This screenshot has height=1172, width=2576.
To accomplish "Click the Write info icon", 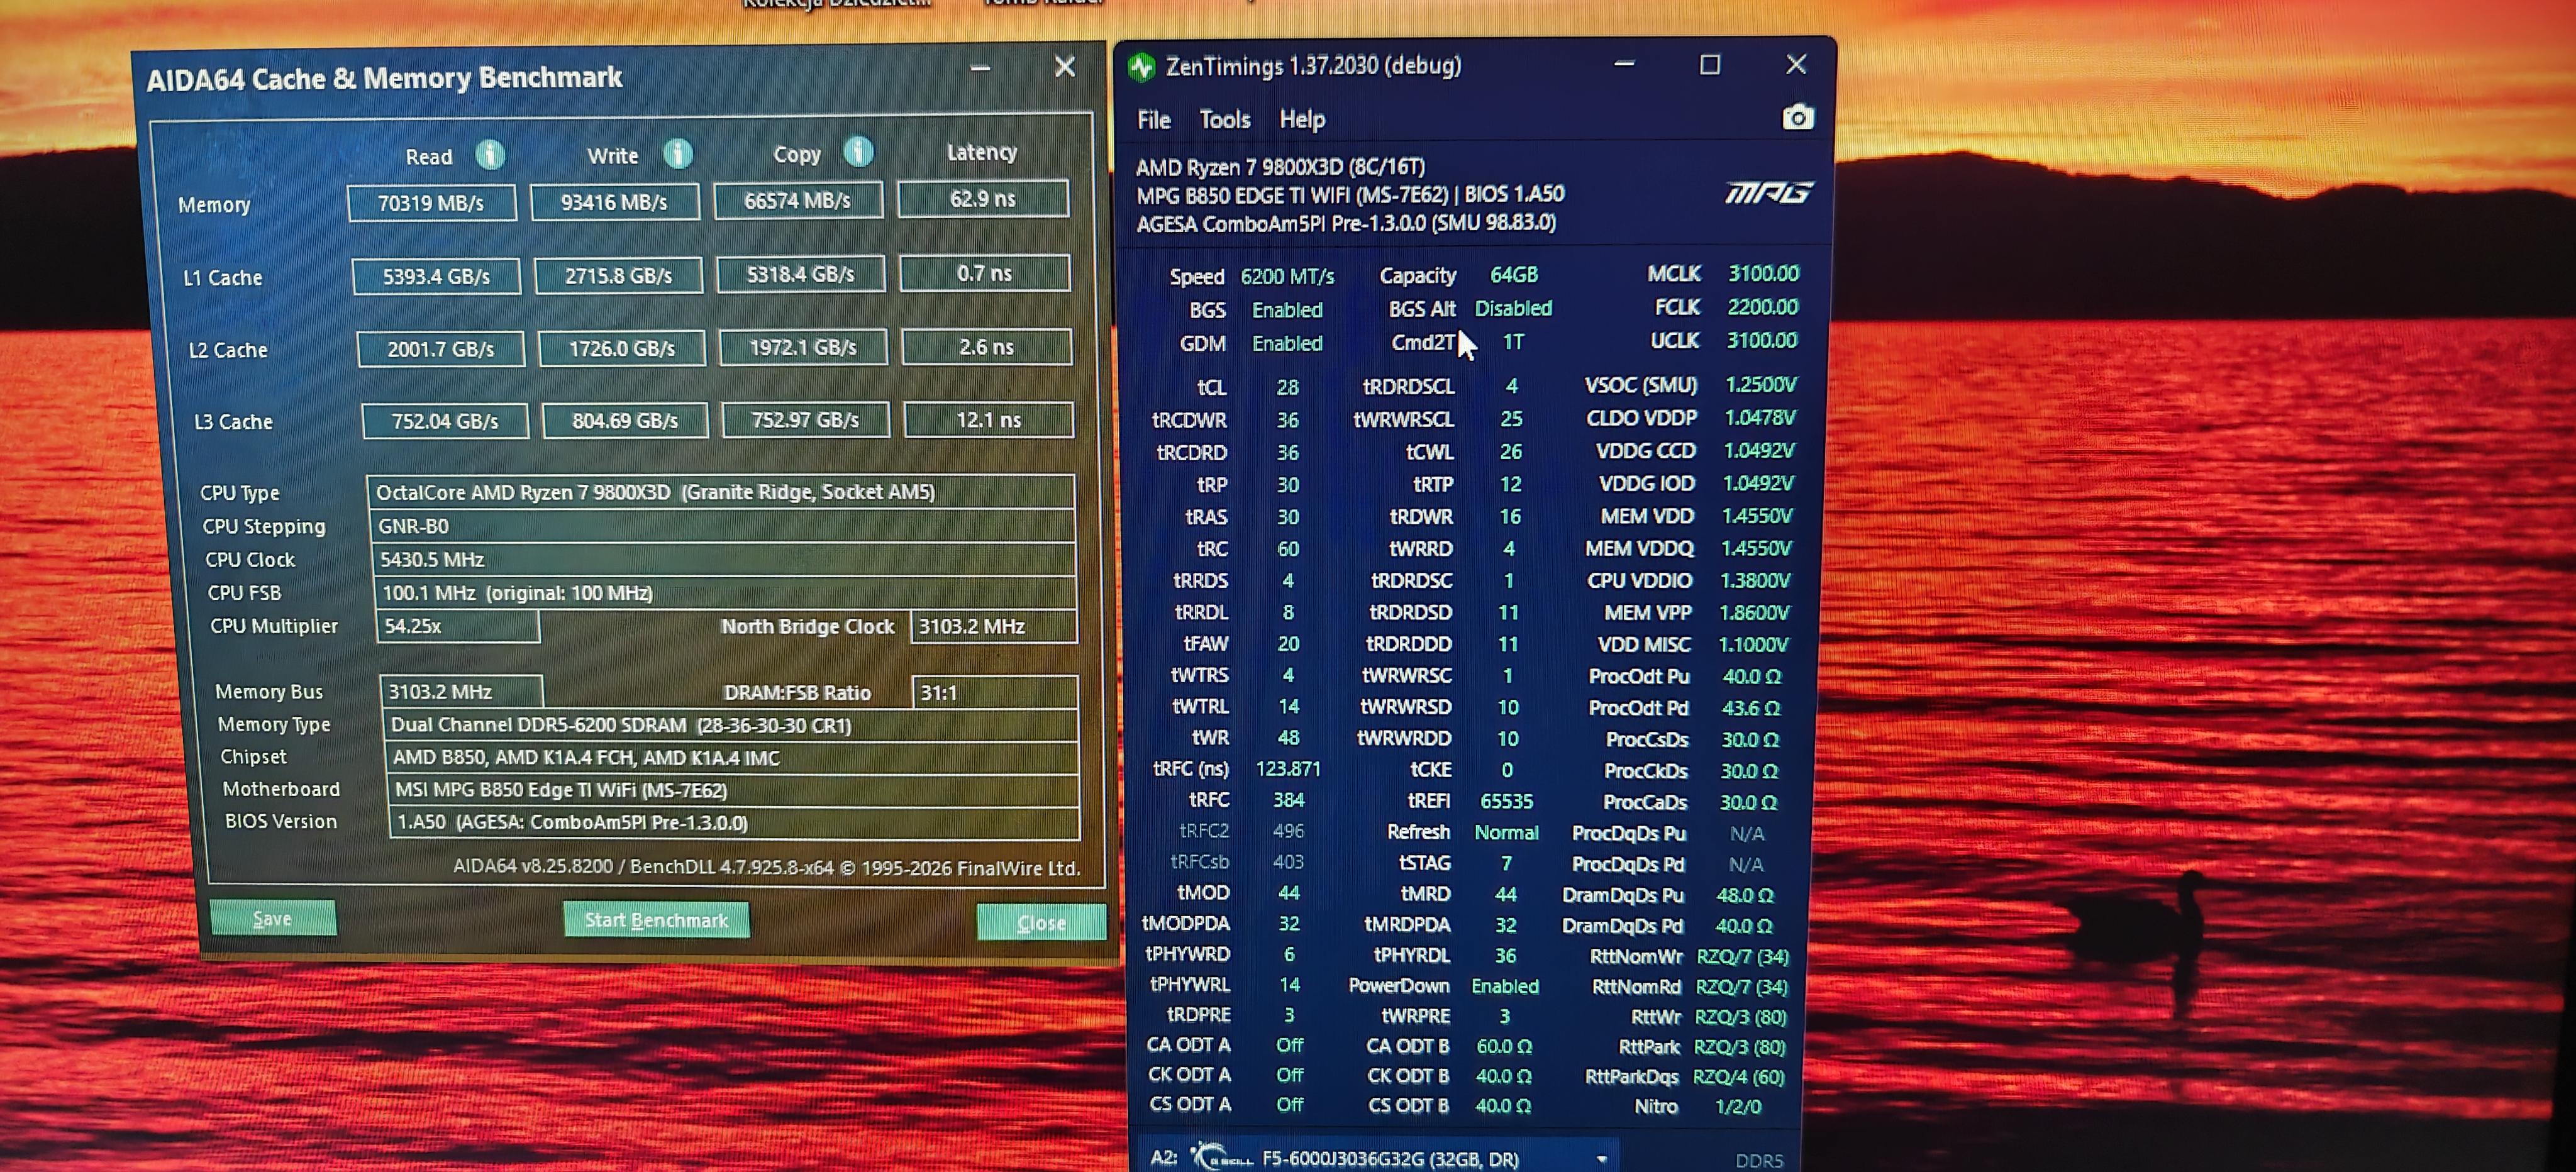I will [x=678, y=153].
